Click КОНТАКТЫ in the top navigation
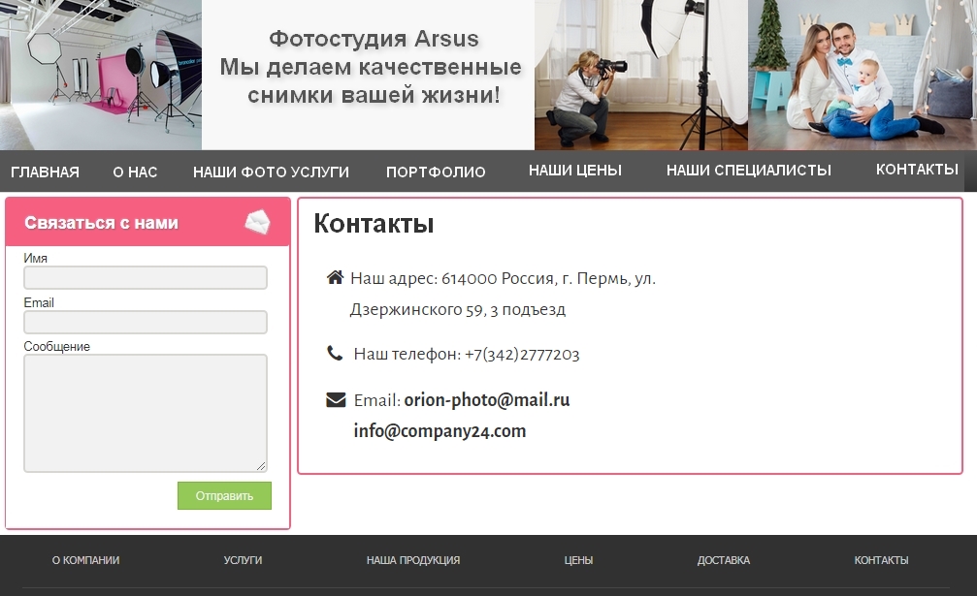The image size is (977, 596). 917,170
